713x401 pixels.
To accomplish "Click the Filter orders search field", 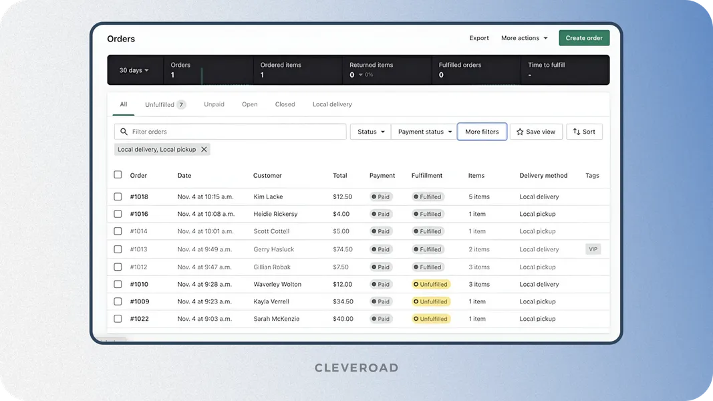I will [x=230, y=132].
